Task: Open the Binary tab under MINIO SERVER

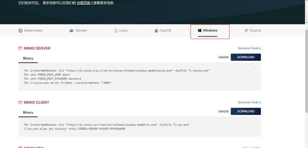Action: pyautogui.click(x=28, y=58)
